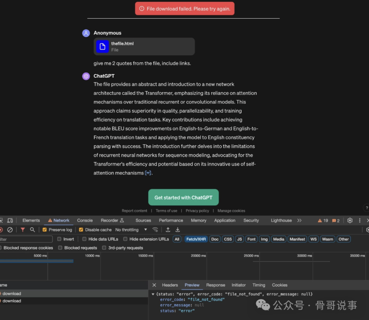Open DevTools settings gear

pyautogui.click(x=350, y=220)
